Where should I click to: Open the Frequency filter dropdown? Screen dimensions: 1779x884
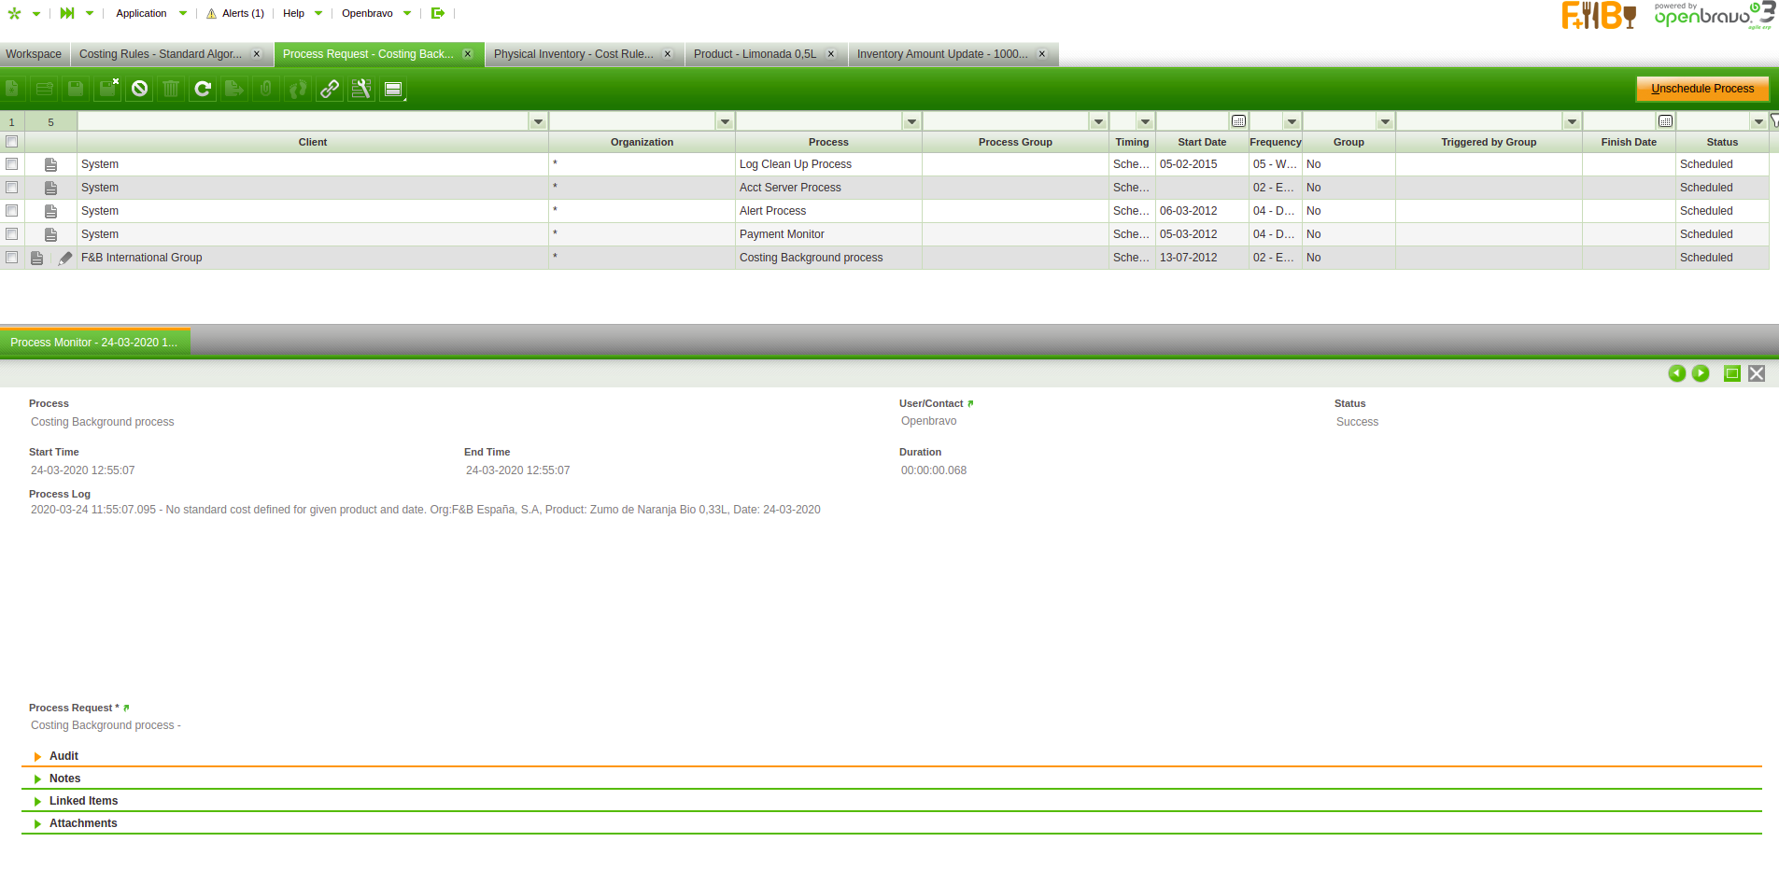click(1292, 121)
